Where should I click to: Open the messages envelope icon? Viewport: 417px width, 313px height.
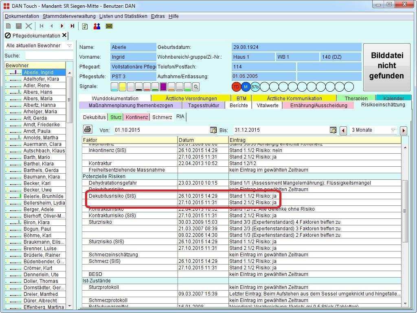coord(109,26)
